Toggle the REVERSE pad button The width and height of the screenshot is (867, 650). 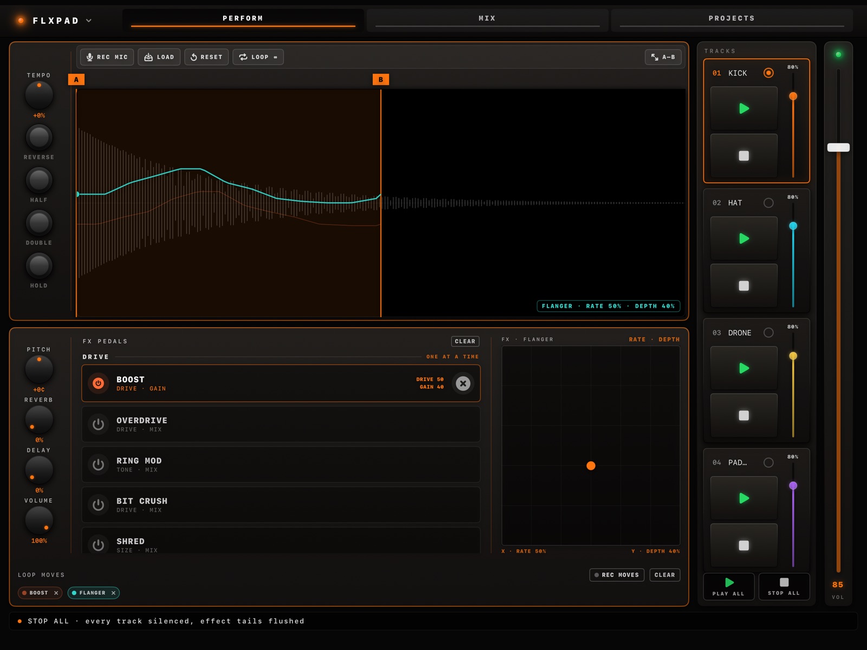(x=39, y=137)
